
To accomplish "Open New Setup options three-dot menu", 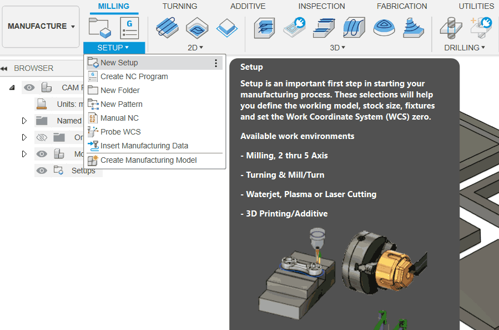I will pos(216,63).
